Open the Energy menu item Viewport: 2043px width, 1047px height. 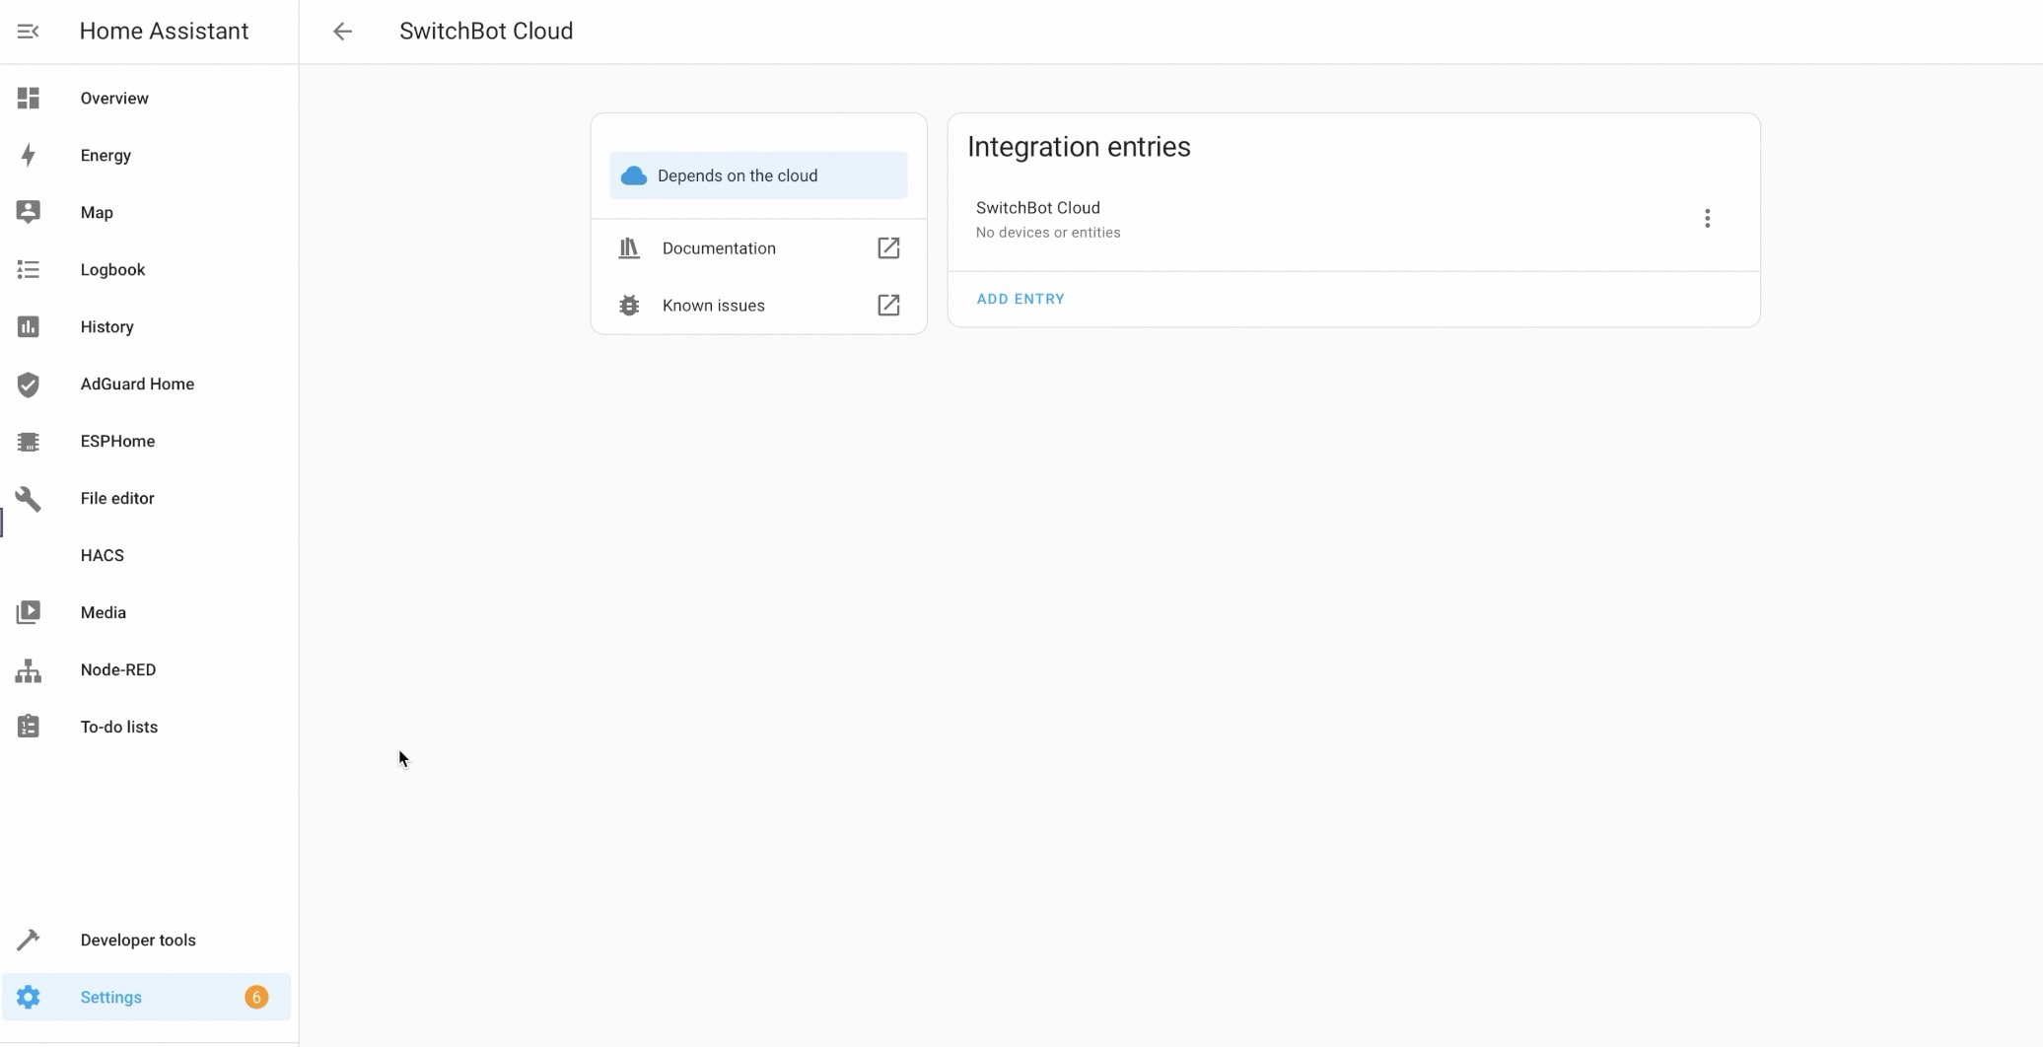click(147, 156)
